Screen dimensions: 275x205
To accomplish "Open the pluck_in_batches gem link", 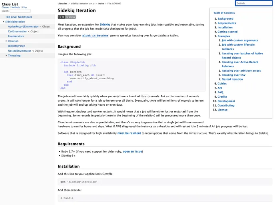I will pos(95,36).
